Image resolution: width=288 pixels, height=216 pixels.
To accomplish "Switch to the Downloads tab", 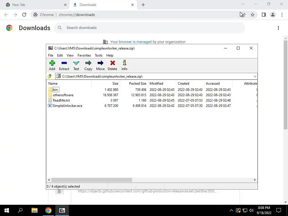I will tap(103, 5).
